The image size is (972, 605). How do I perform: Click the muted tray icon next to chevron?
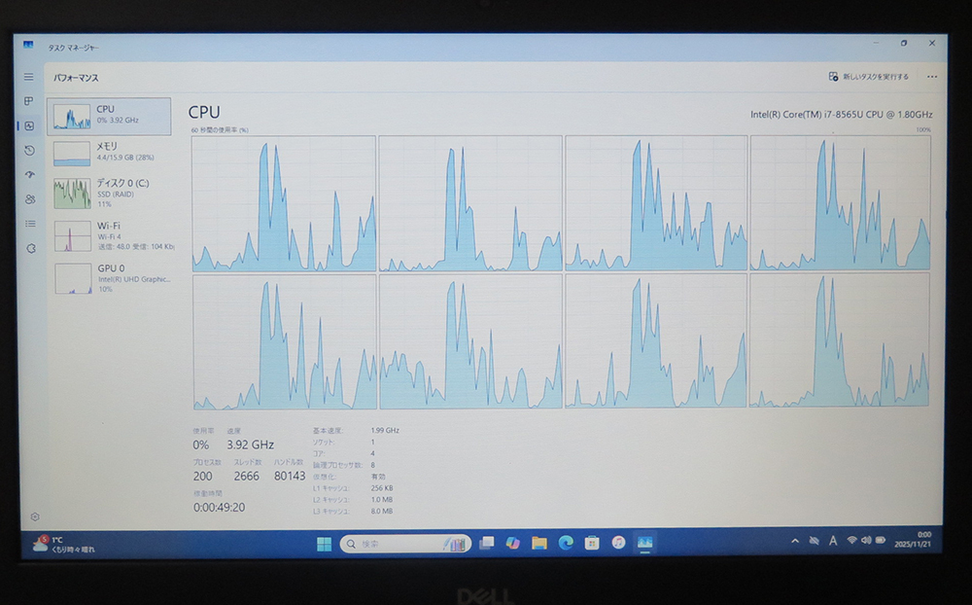point(814,541)
